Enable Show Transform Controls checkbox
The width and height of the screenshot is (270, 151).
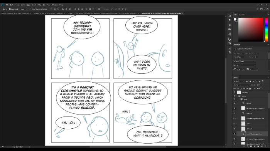30,9
